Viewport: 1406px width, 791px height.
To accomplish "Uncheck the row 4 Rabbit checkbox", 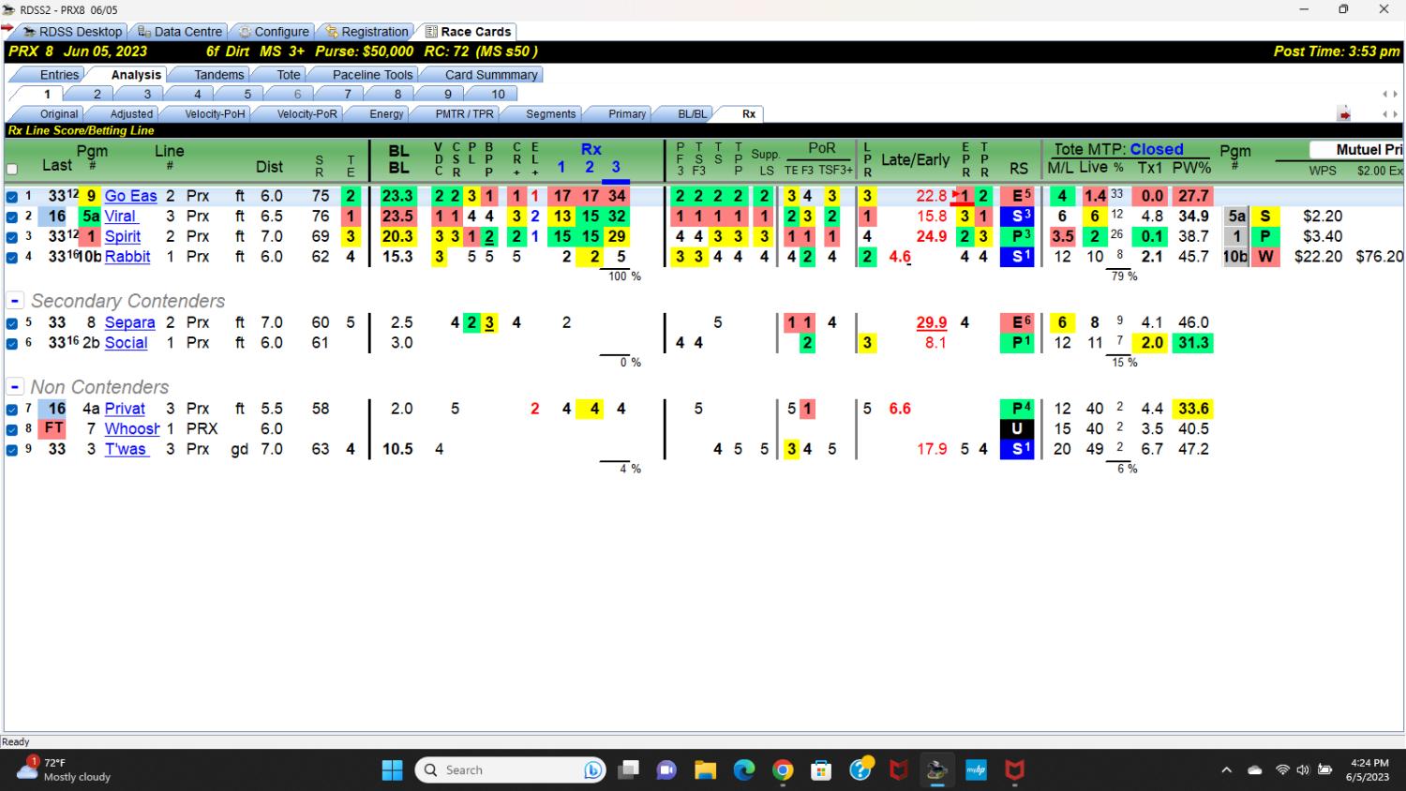I will click(x=12, y=257).
